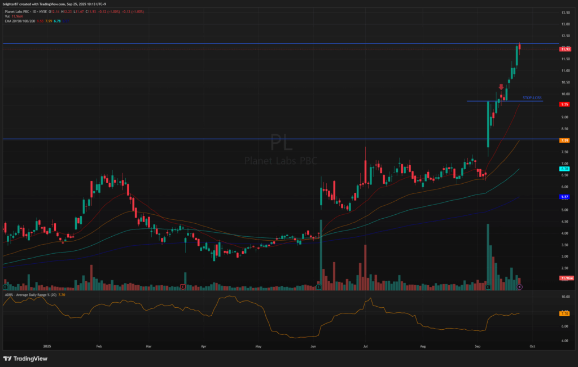Click the purple lightning event marker
Screen dimensions: 578x367
pyautogui.click(x=519, y=287)
